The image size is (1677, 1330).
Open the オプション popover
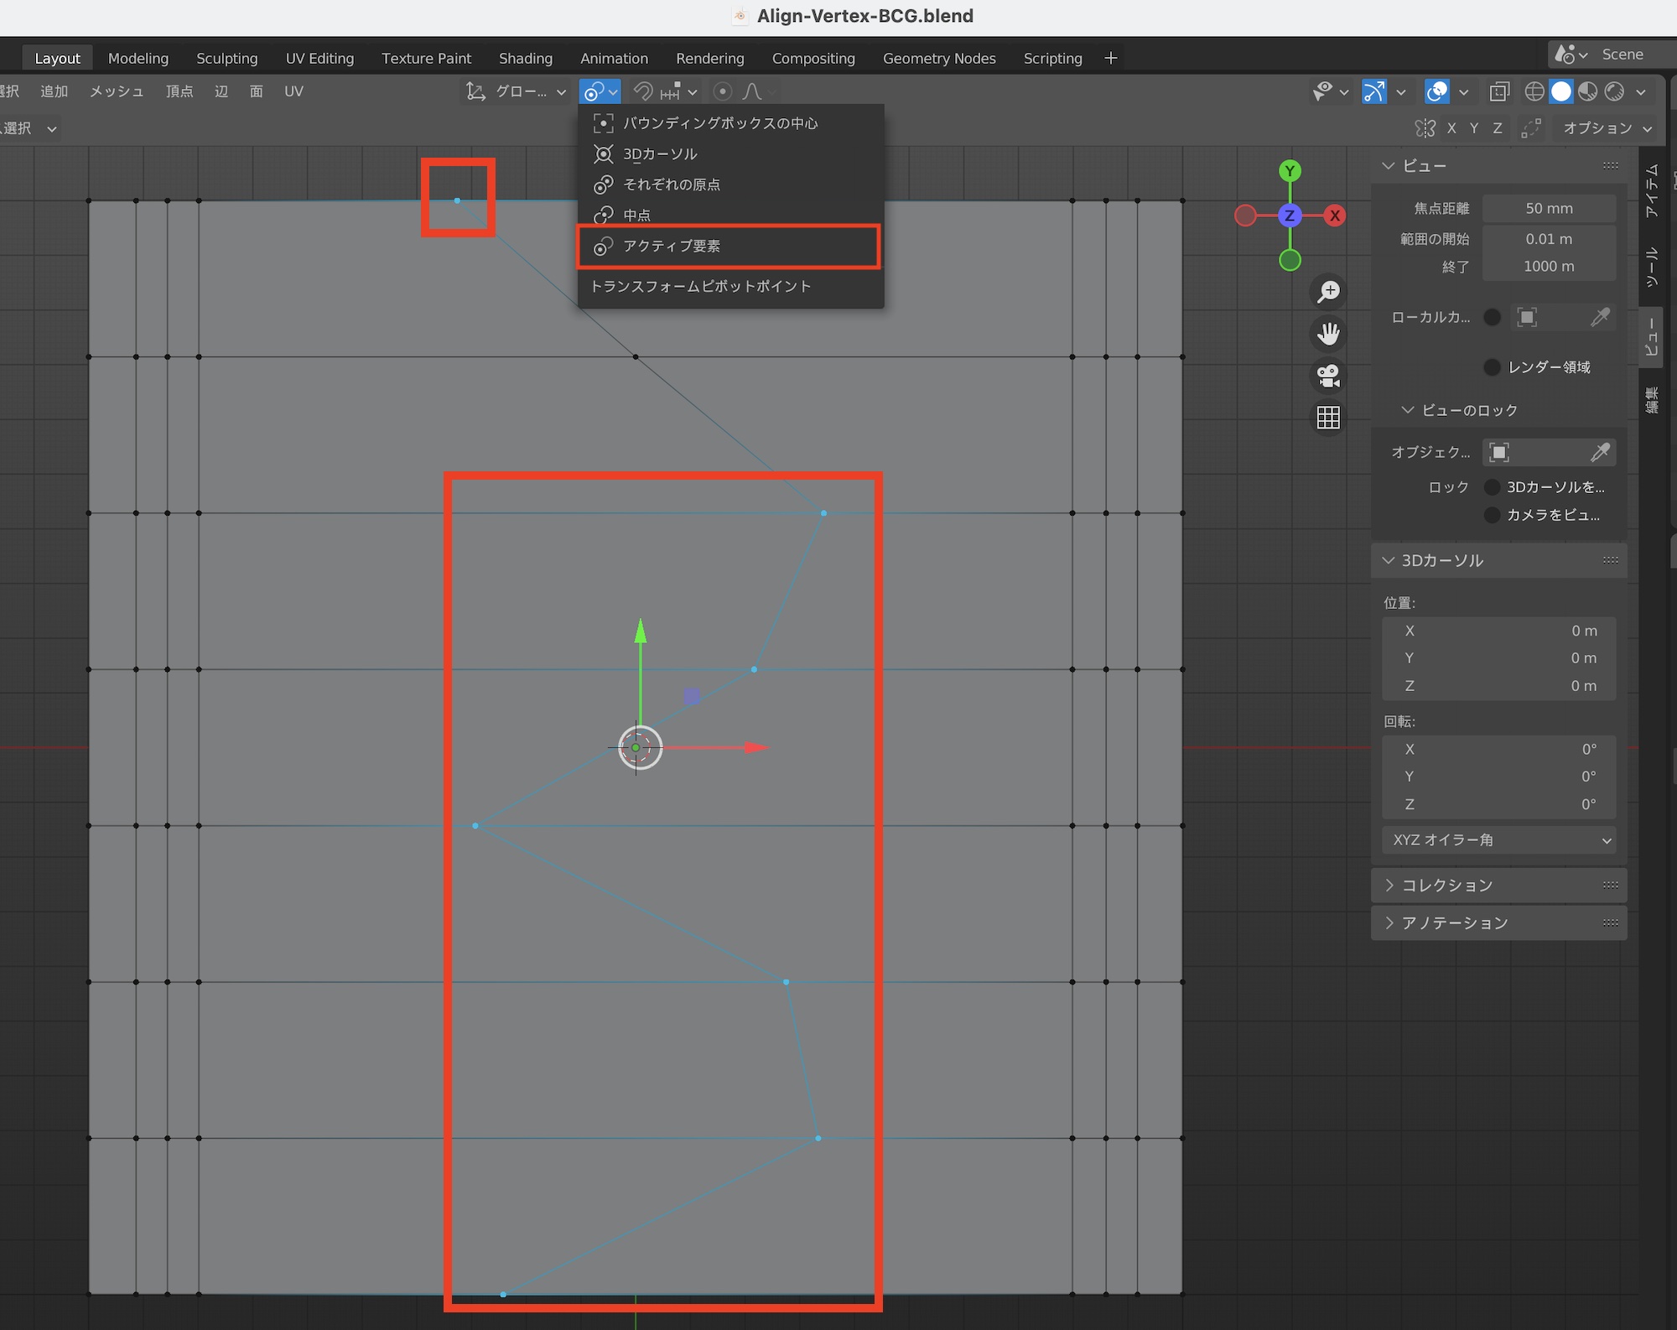tap(1606, 128)
